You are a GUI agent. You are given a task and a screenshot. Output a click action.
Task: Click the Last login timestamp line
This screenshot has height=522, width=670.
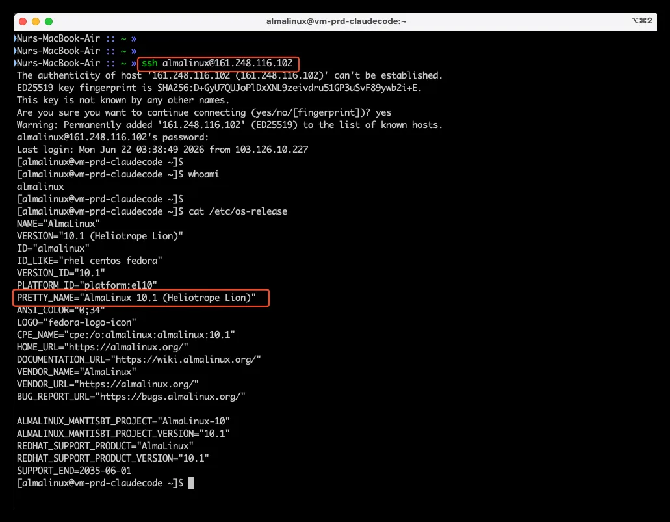162,150
